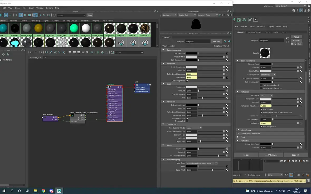
Task: Open the Graph menu in Hypershade
Action: [x=31, y=8]
